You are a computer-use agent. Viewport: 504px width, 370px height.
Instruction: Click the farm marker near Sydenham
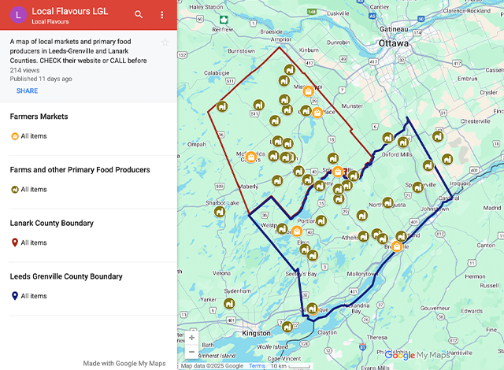tap(229, 304)
